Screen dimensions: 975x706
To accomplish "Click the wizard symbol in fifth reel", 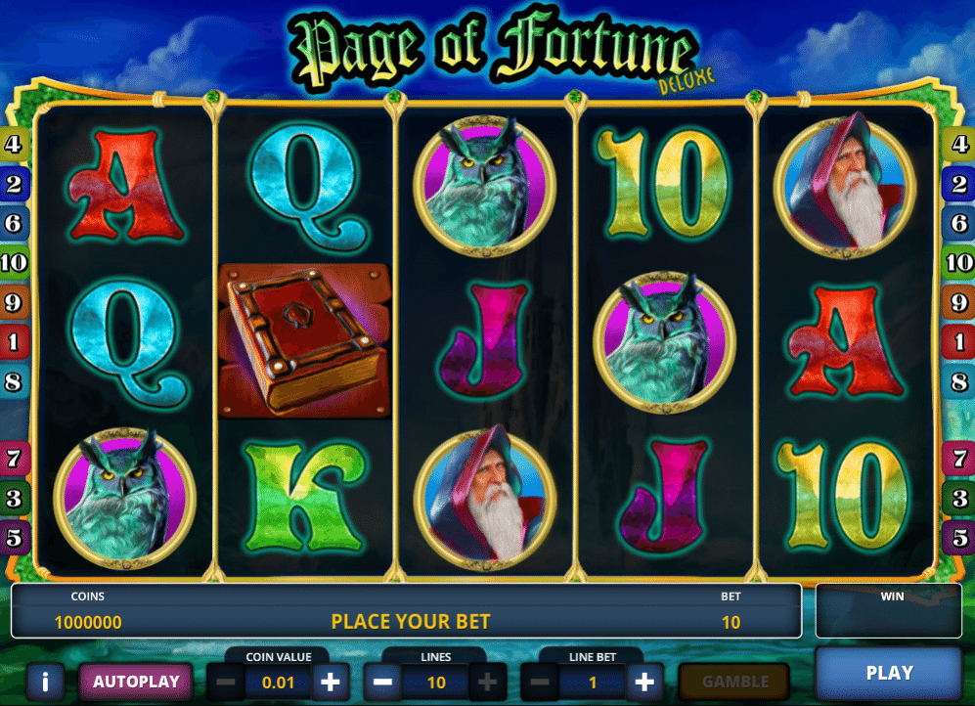I will [x=844, y=185].
